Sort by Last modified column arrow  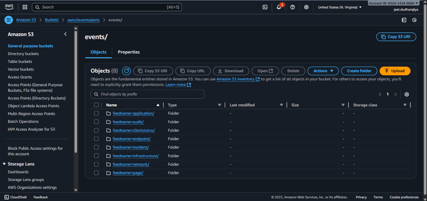(281, 105)
